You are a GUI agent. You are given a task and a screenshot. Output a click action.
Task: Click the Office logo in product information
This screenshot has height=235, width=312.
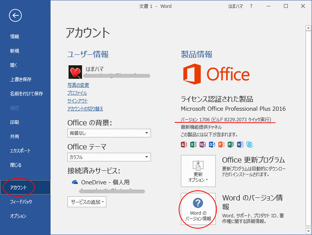click(x=216, y=74)
